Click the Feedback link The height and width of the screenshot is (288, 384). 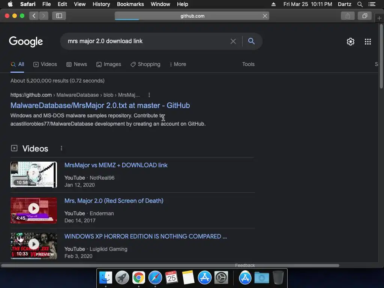tap(245, 265)
